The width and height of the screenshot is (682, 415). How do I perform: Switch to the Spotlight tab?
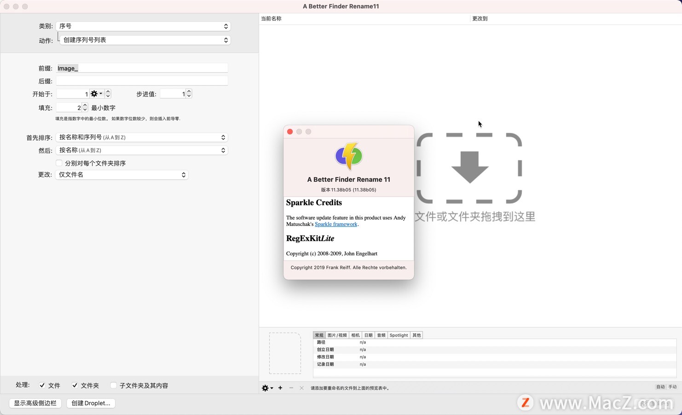[399, 335]
